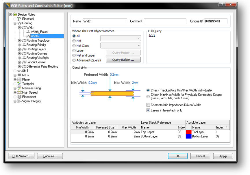Click the Differential Pairs Routing icon
This screenshot has height=175, width=250.
pyautogui.click(x=24, y=66)
